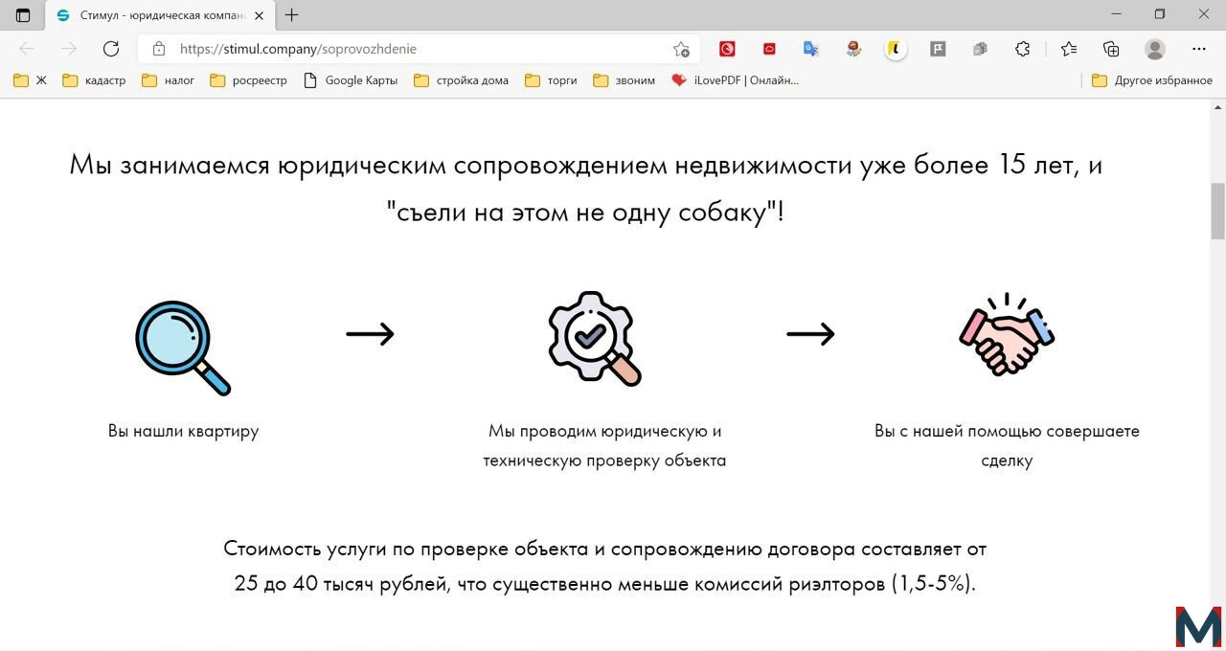This screenshot has width=1226, height=651.
Task: Click the paragraph starting 'Стоимость услуги по проверке'
Action: [x=604, y=567]
